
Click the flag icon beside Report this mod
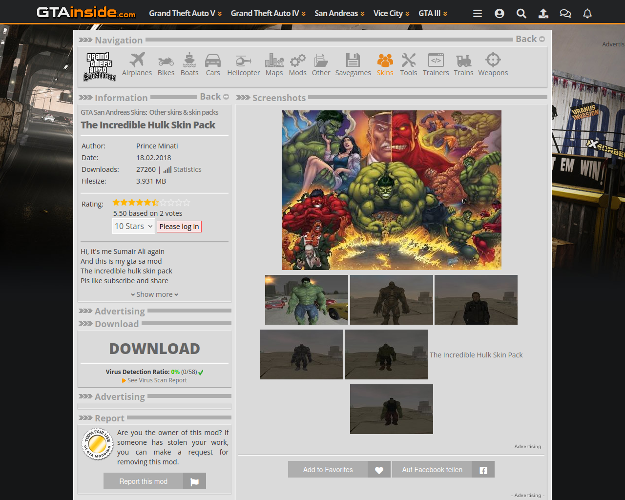pos(194,481)
